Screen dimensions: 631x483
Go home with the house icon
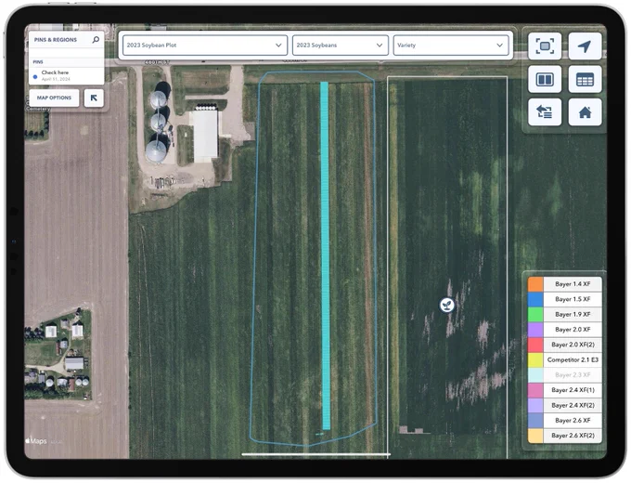(x=585, y=112)
